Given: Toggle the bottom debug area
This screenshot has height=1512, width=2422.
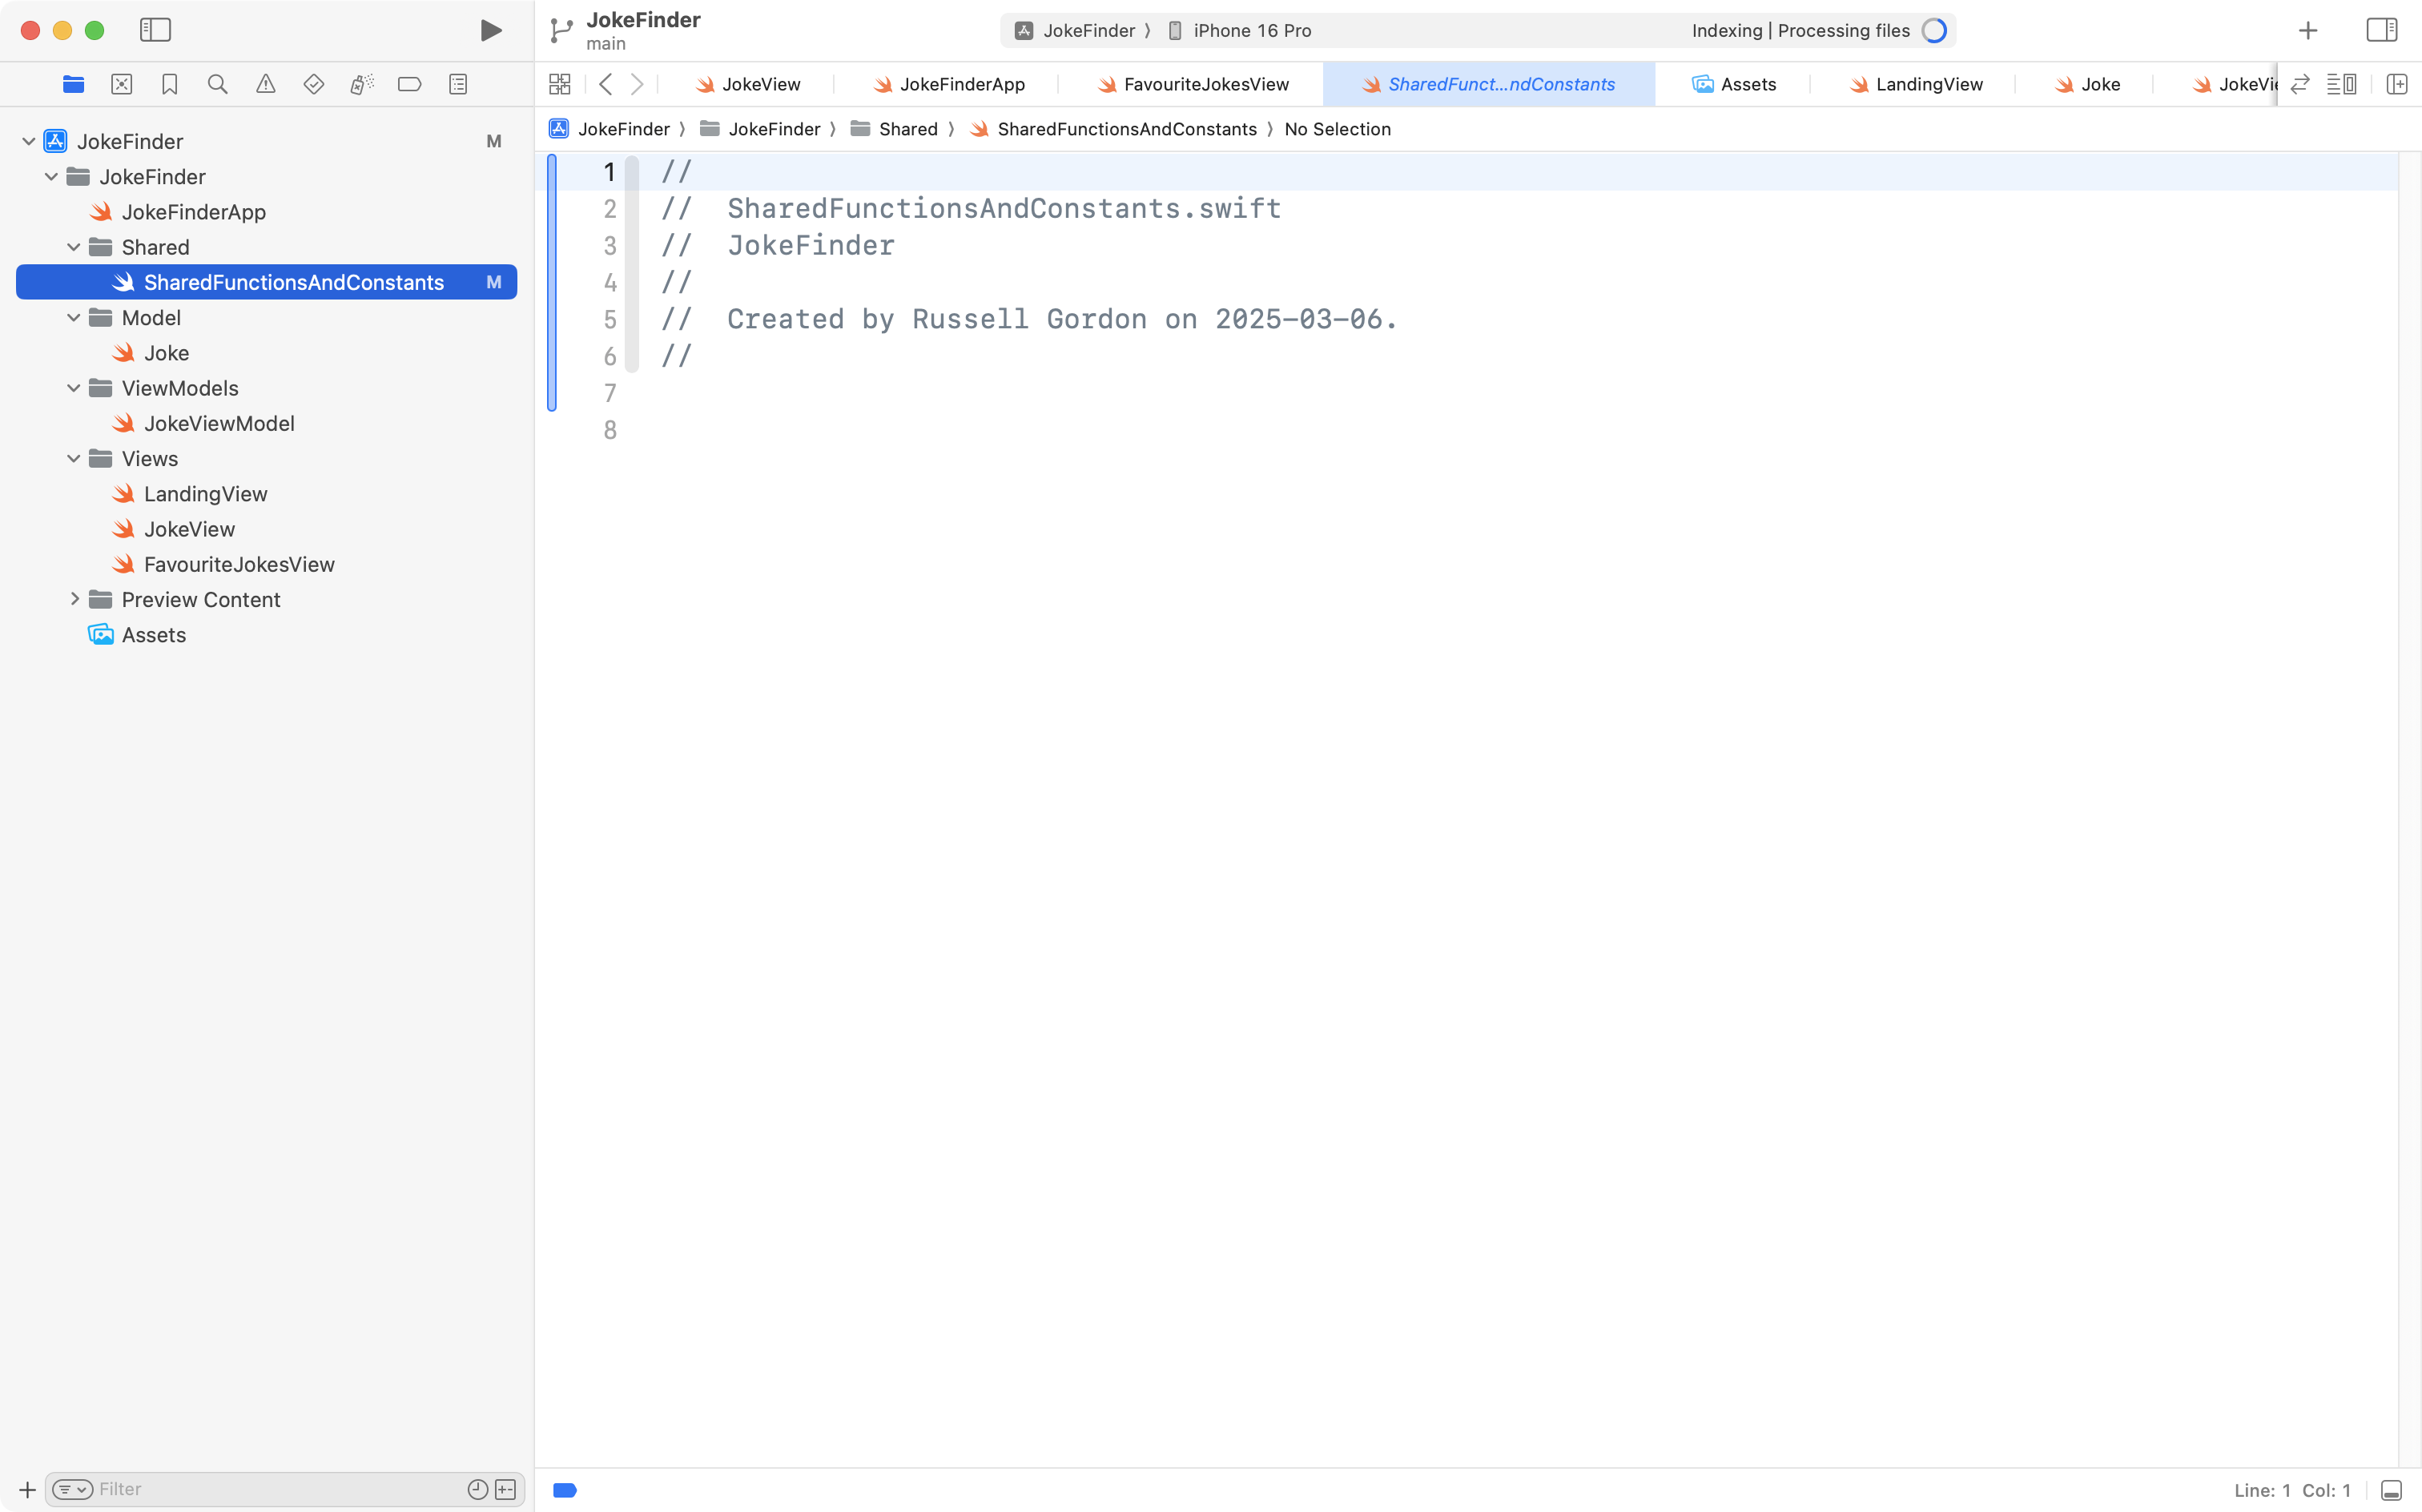Looking at the screenshot, I should tap(2391, 1490).
